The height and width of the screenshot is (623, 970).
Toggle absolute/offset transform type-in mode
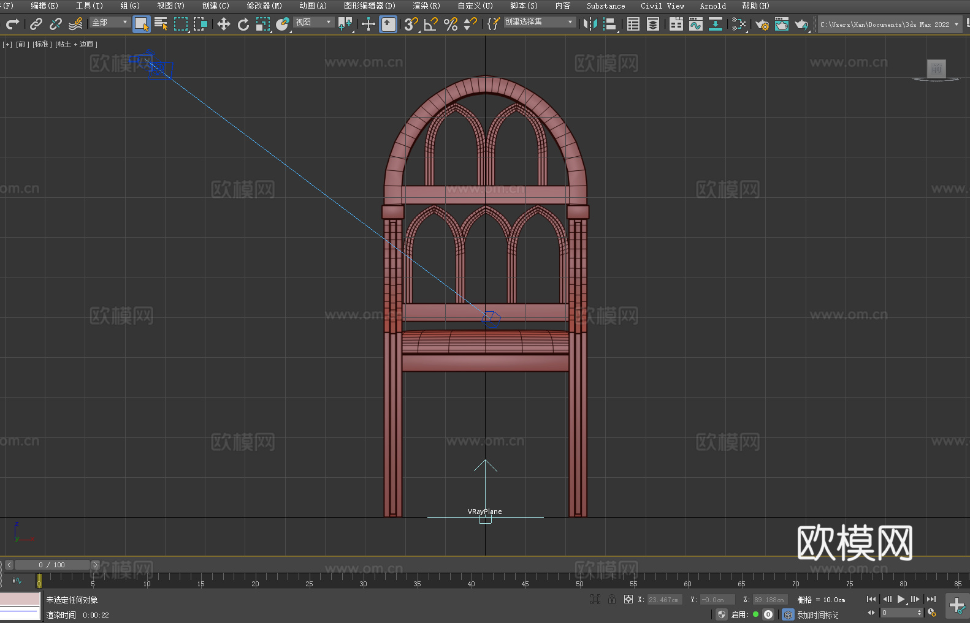[x=628, y=599]
